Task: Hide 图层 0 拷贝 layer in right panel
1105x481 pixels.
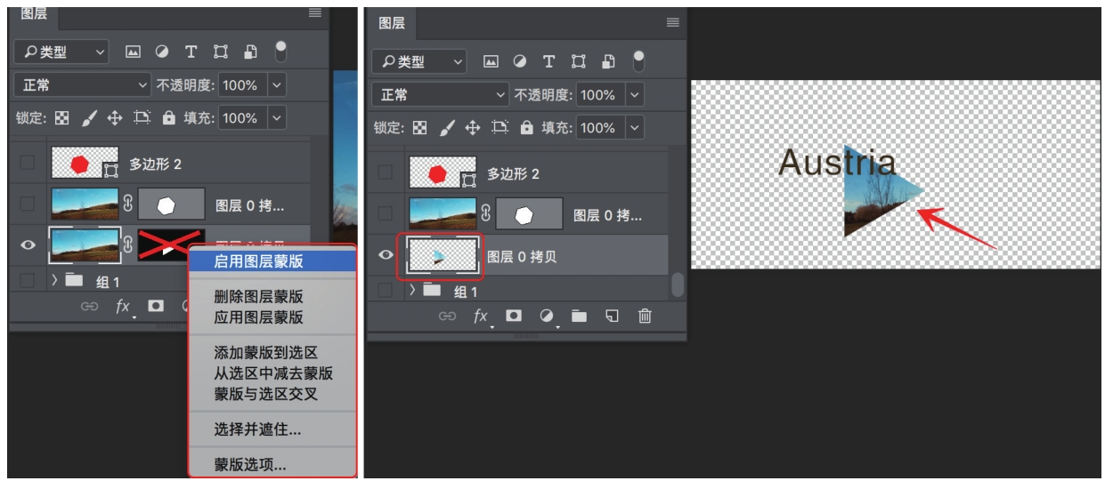Action: coord(386,255)
